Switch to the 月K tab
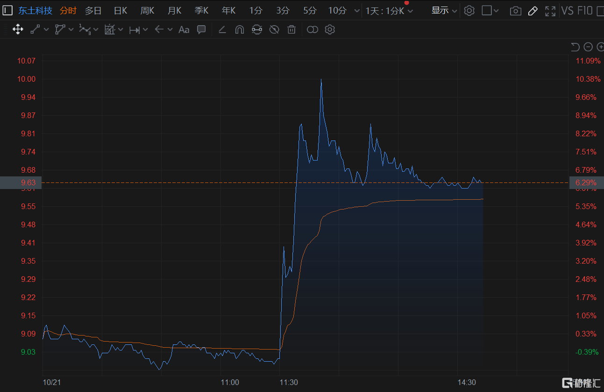Screen dimensions: 604x392 click(x=174, y=11)
